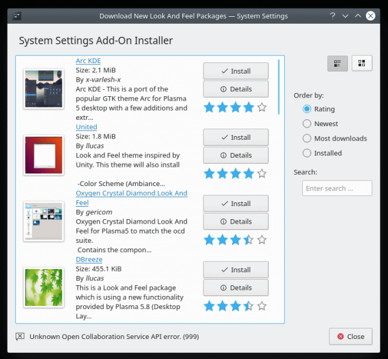Open the United title link
The image size is (388, 359).
coord(86,127)
